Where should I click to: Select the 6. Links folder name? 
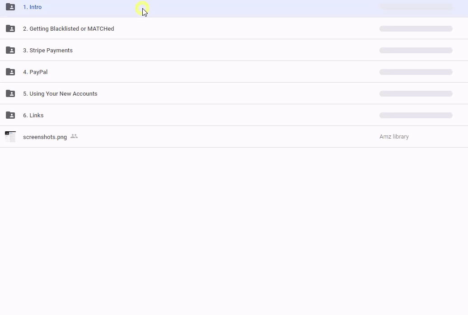(x=33, y=116)
